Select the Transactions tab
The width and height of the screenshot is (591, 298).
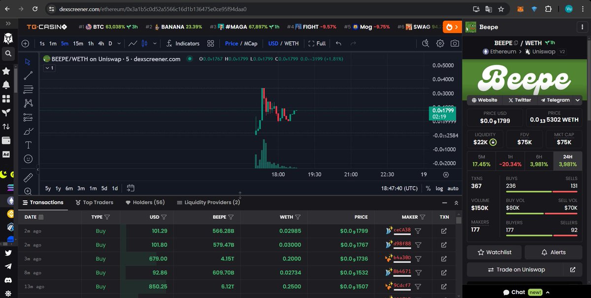43,202
